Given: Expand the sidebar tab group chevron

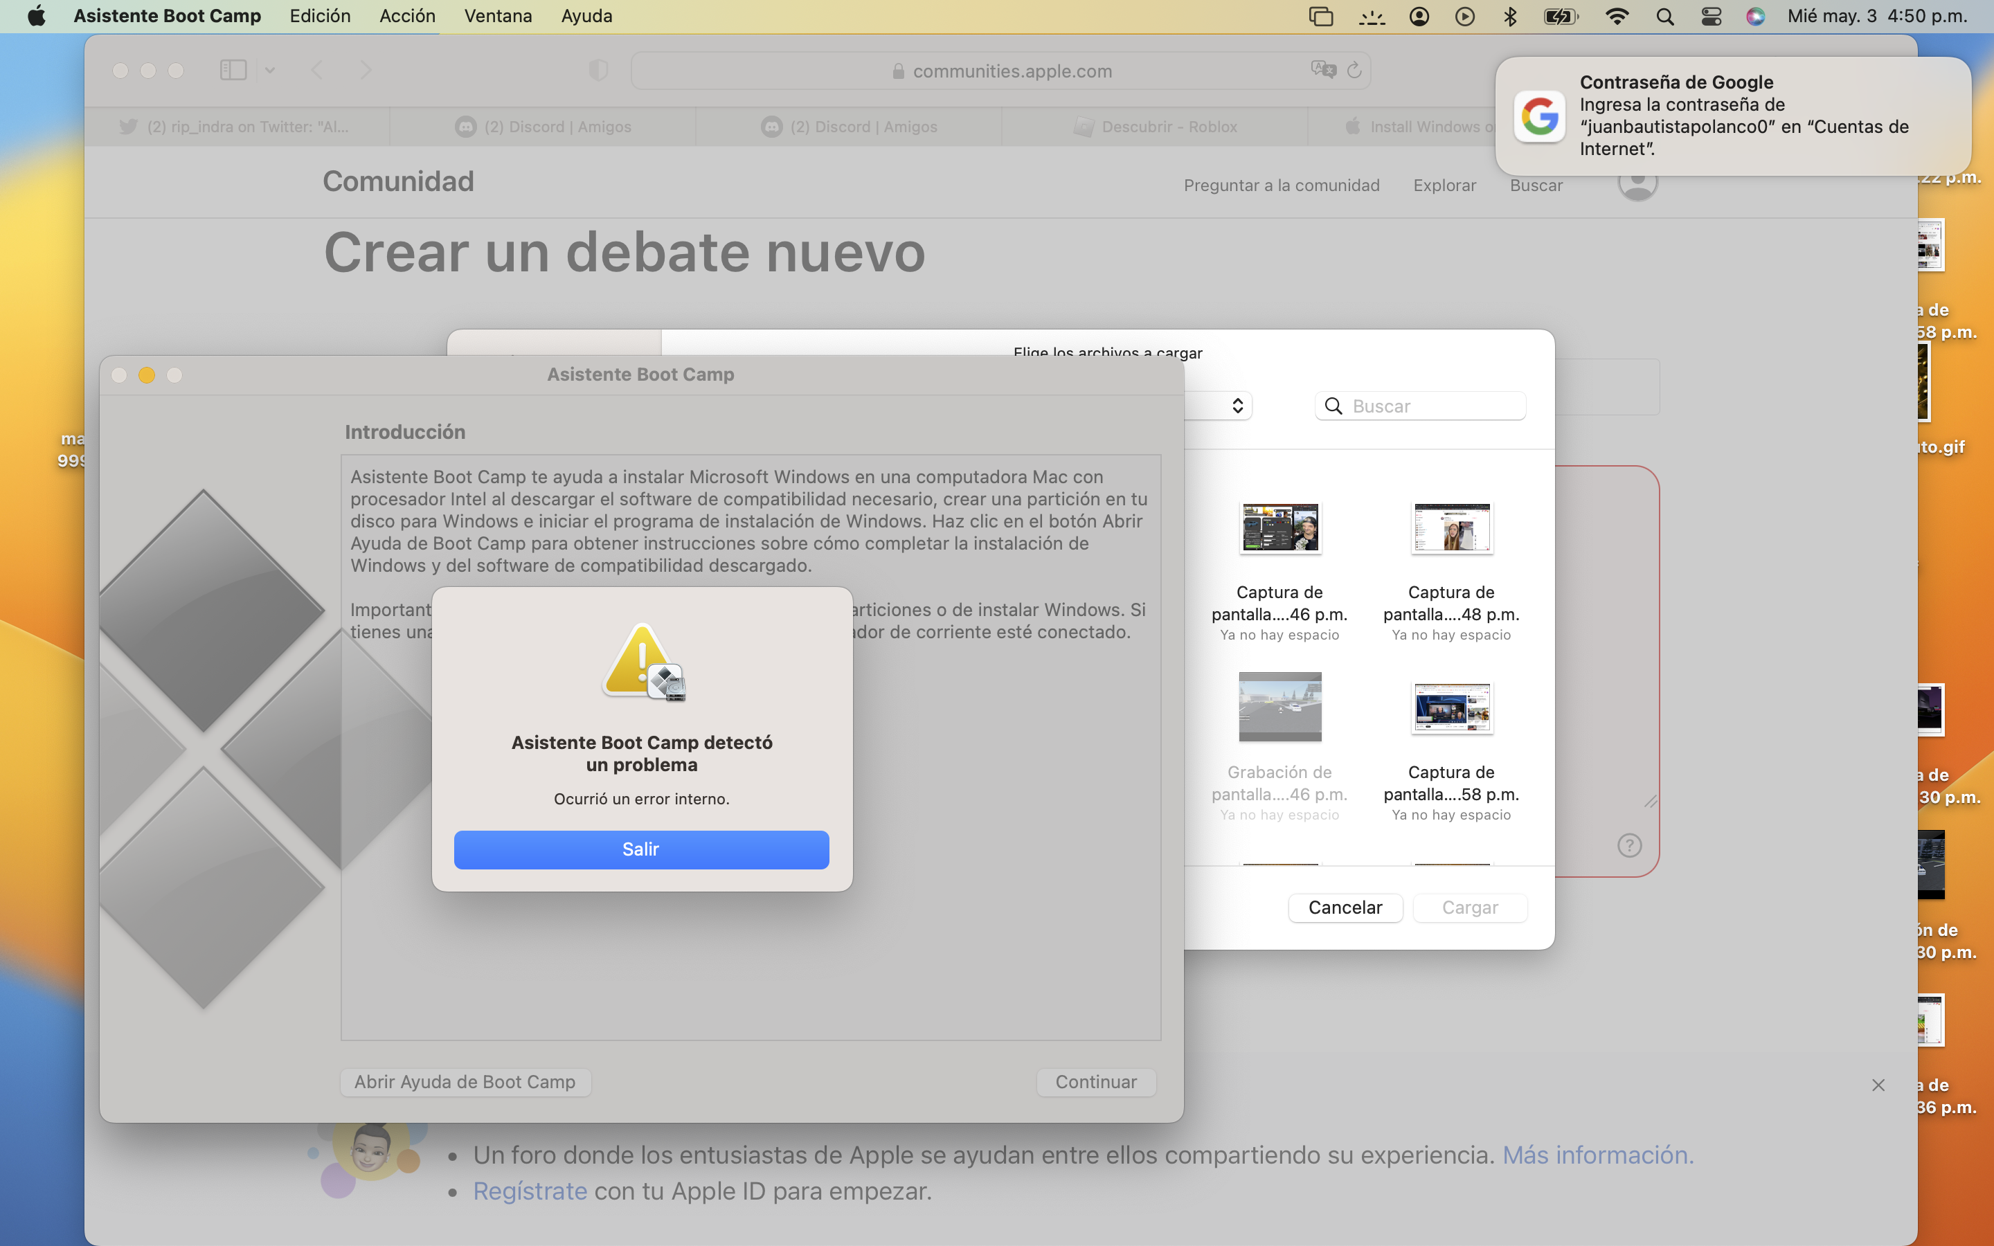Looking at the screenshot, I should click(x=269, y=71).
